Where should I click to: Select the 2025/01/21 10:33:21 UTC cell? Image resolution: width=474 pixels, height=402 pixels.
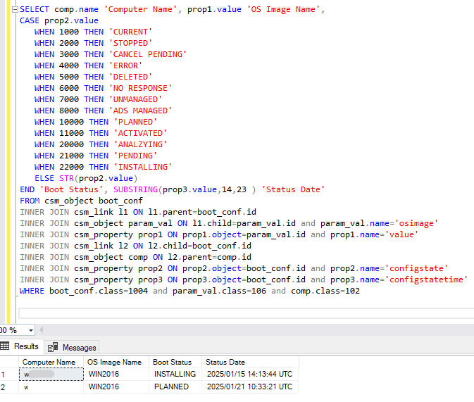pyautogui.click(x=249, y=387)
